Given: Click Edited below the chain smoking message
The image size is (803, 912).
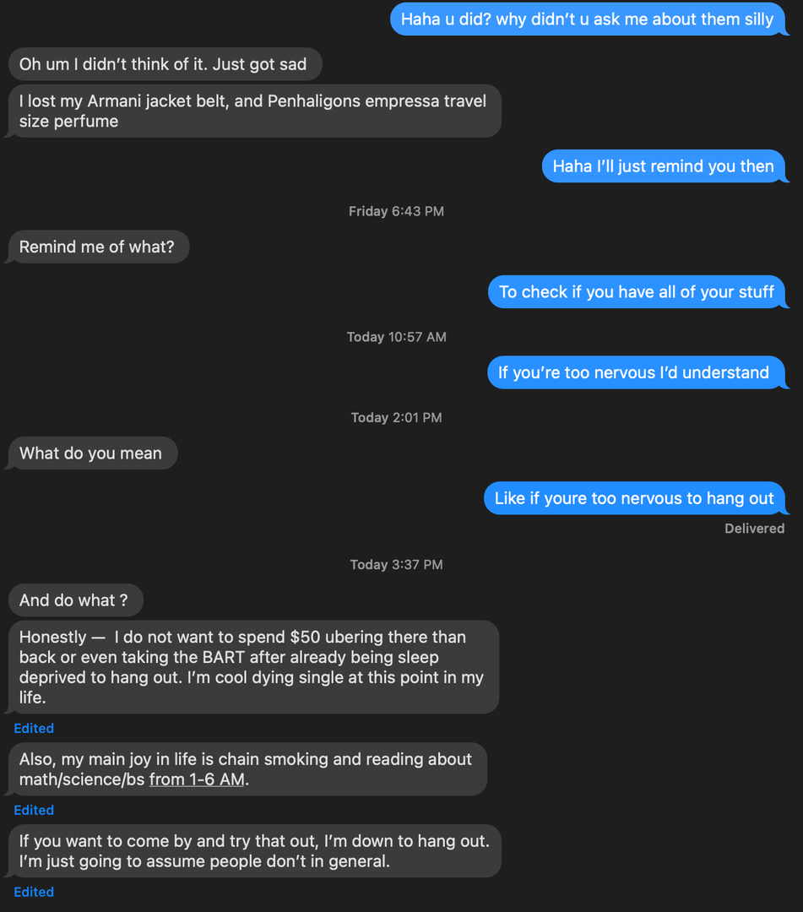Looking at the screenshot, I should (34, 810).
